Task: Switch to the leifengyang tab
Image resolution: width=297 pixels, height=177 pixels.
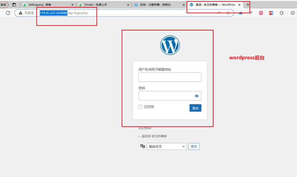Action: coord(48,5)
